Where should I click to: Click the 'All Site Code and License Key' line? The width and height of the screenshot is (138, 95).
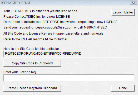(53, 34)
